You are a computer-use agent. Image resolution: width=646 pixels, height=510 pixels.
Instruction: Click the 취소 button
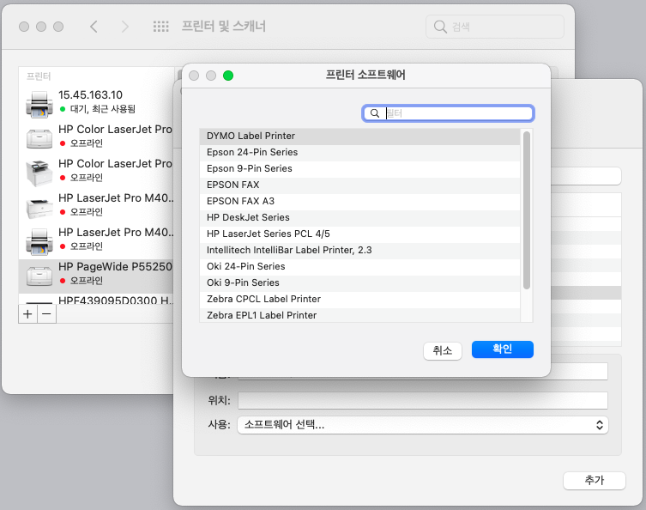coord(442,351)
